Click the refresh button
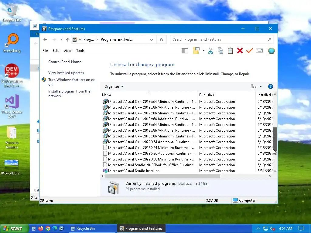Viewport: 311px width, 233px height. click(x=162, y=39)
